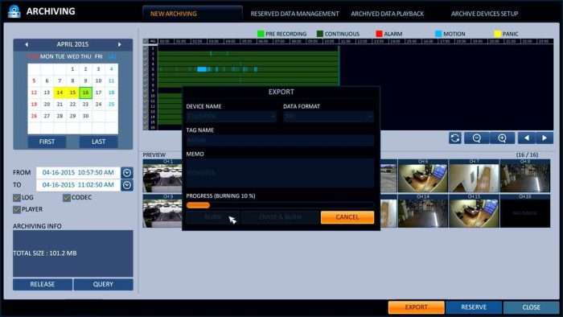563x317 pixels.
Task: Click MOTION blue legend swatch
Action: 438,34
